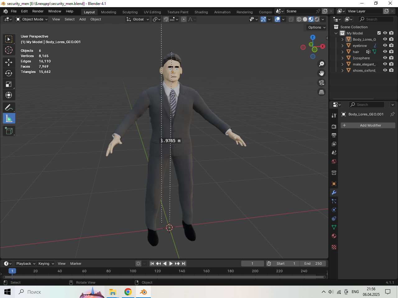Toggle camera view in the viewport
Viewport: 398px width, 298px height.
[x=322, y=83]
